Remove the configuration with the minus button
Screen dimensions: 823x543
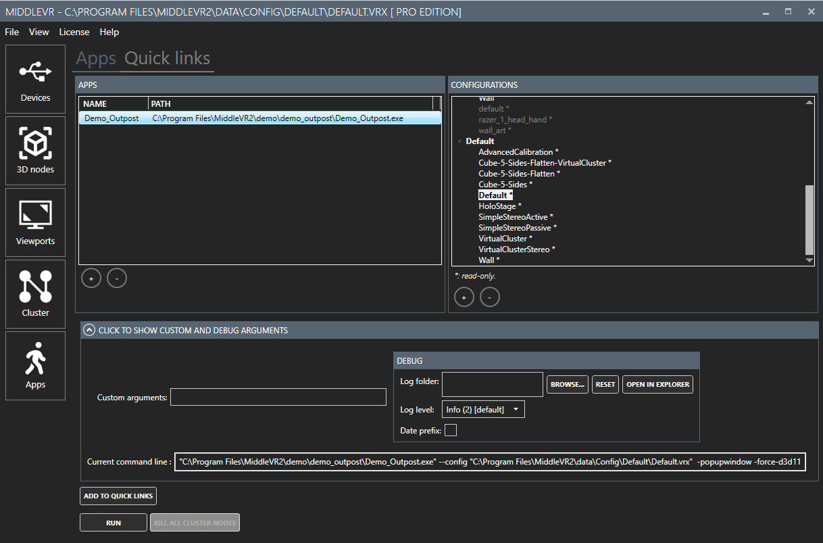[490, 297]
